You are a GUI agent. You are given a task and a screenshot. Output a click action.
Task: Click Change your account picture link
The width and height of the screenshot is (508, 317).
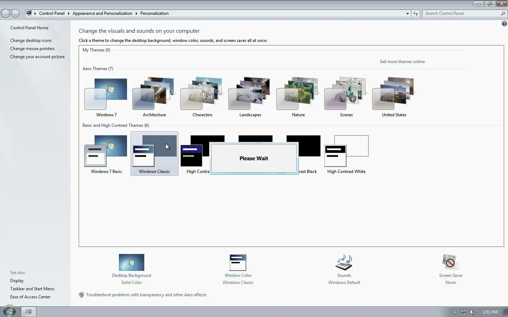(x=37, y=57)
